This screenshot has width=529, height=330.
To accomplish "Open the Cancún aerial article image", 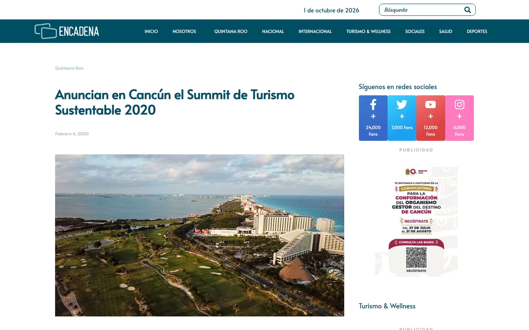I will (200, 235).
